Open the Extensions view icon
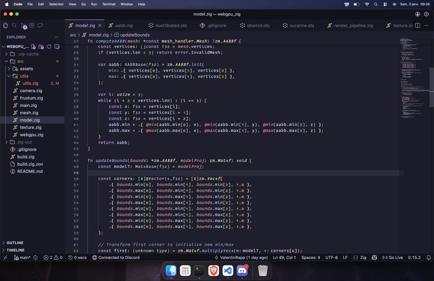 click(x=32, y=25)
